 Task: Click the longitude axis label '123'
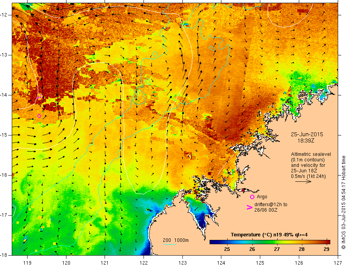click(182, 263)
